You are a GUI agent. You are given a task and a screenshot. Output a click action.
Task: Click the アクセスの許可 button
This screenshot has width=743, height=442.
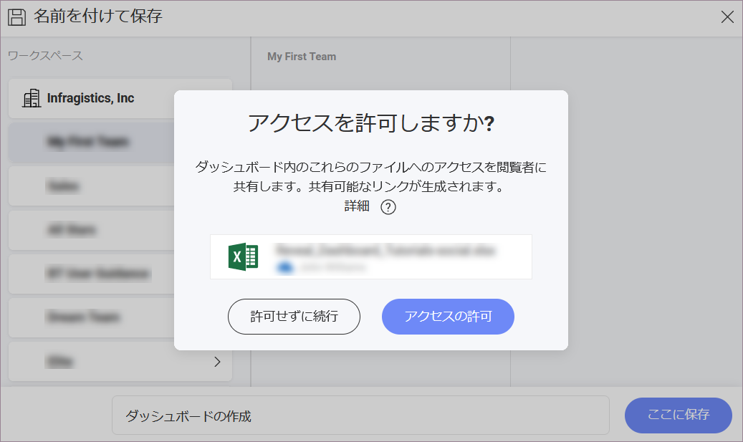click(x=448, y=317)
